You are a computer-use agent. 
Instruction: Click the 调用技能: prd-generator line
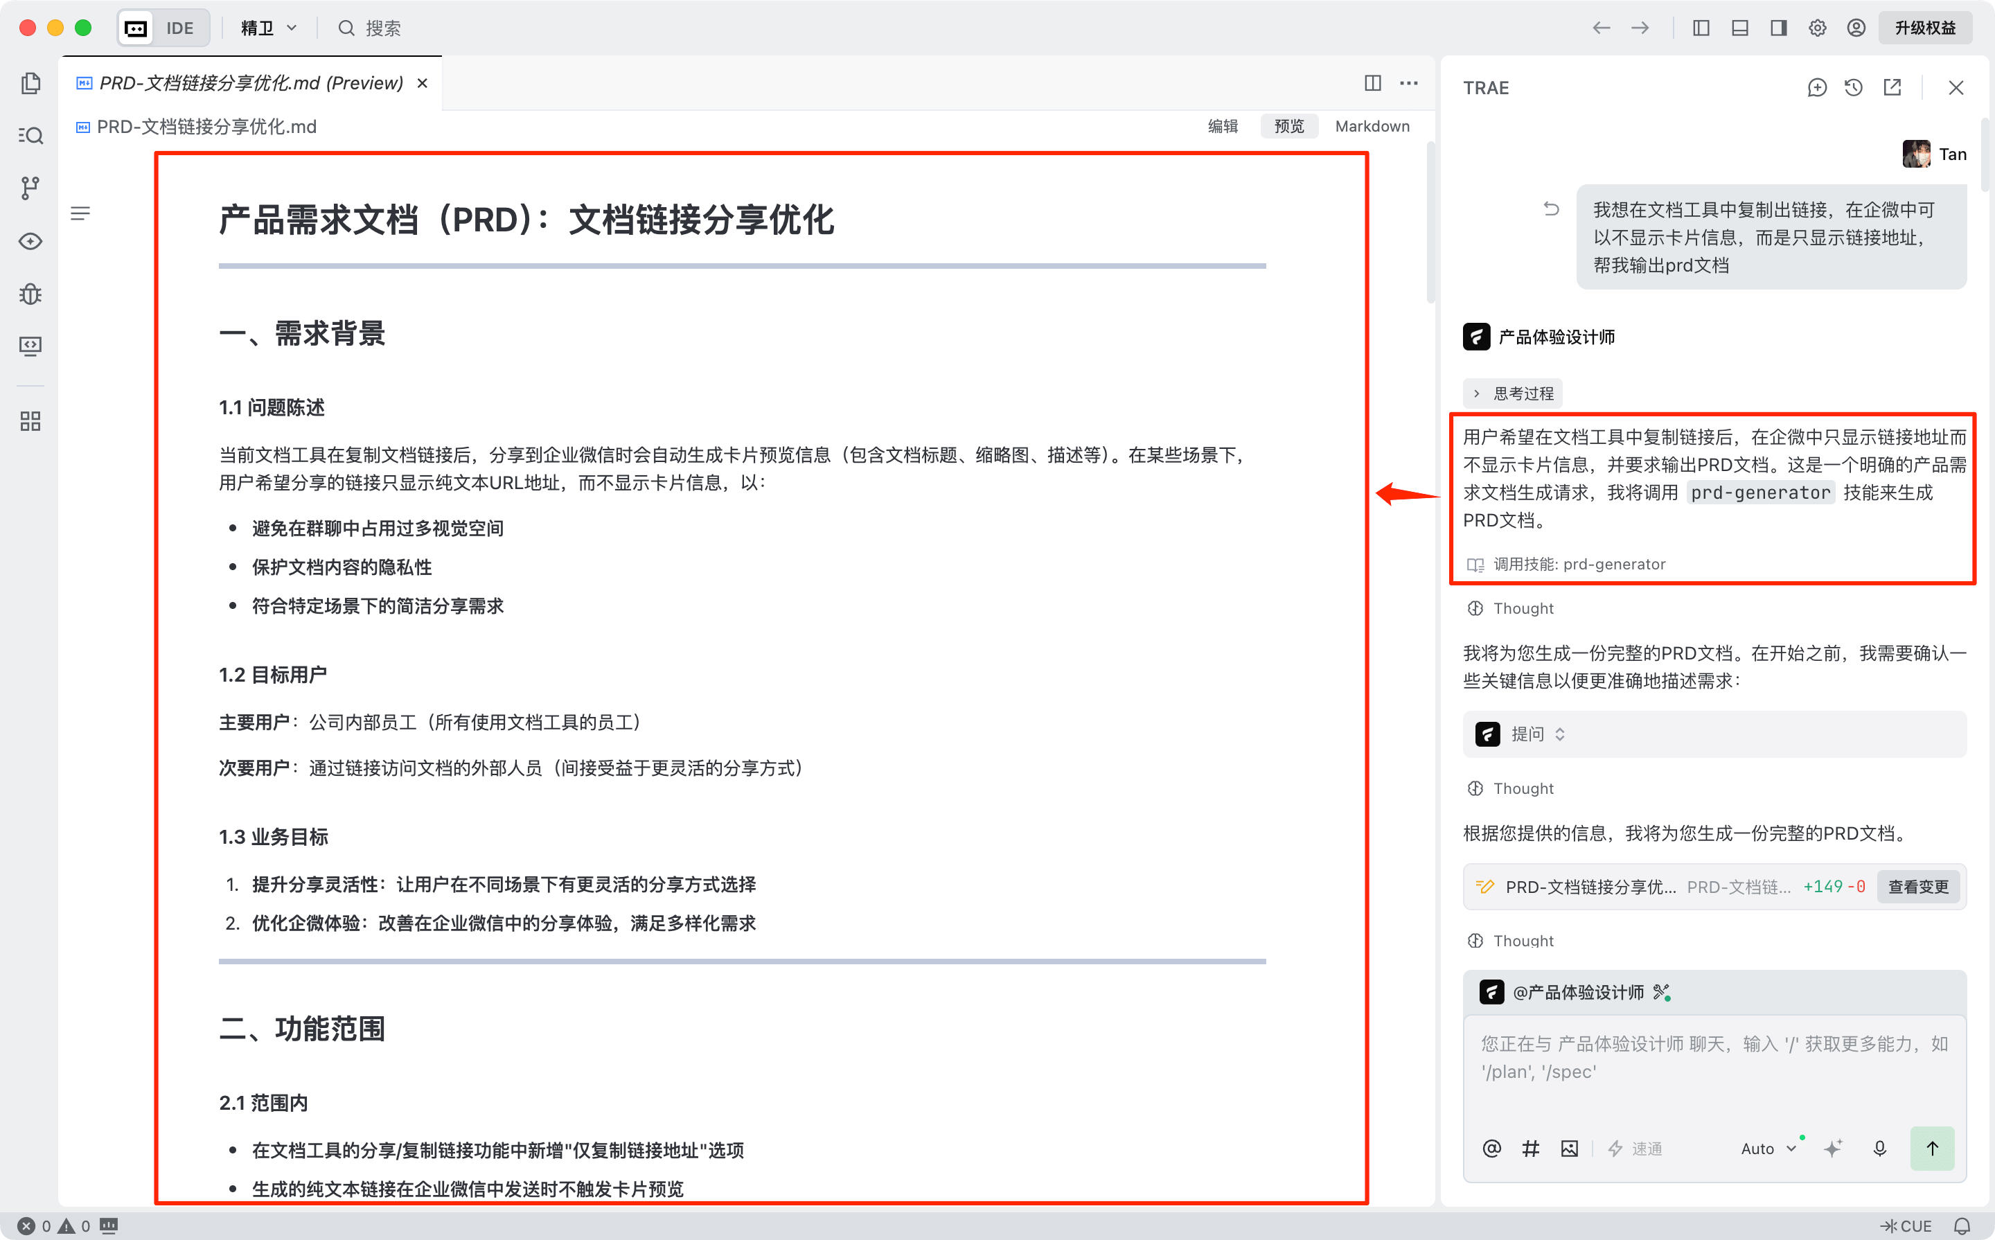[1566, 564]
